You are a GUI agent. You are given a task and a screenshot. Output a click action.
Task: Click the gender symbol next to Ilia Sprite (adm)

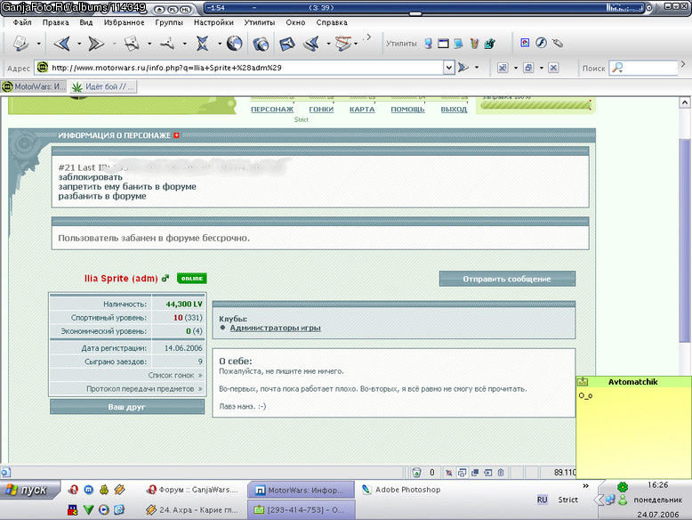point(165,279)
